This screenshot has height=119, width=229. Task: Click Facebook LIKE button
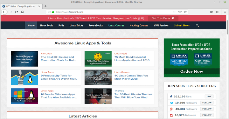209,96
